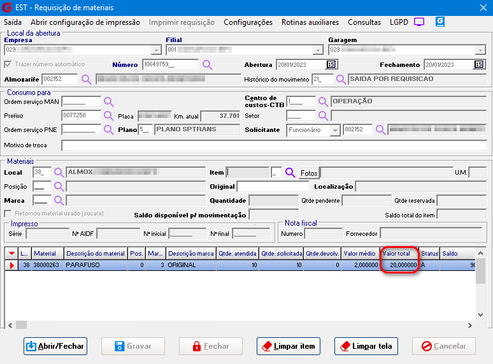Open the Consultas menu
This screenshot has height=364, width=493.
point(364,22)
